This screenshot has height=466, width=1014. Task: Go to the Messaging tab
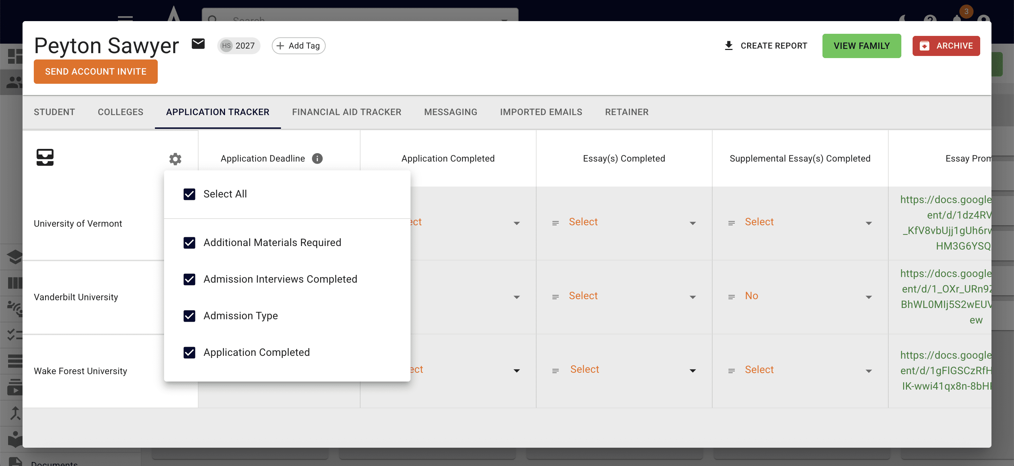click(451, 112)
